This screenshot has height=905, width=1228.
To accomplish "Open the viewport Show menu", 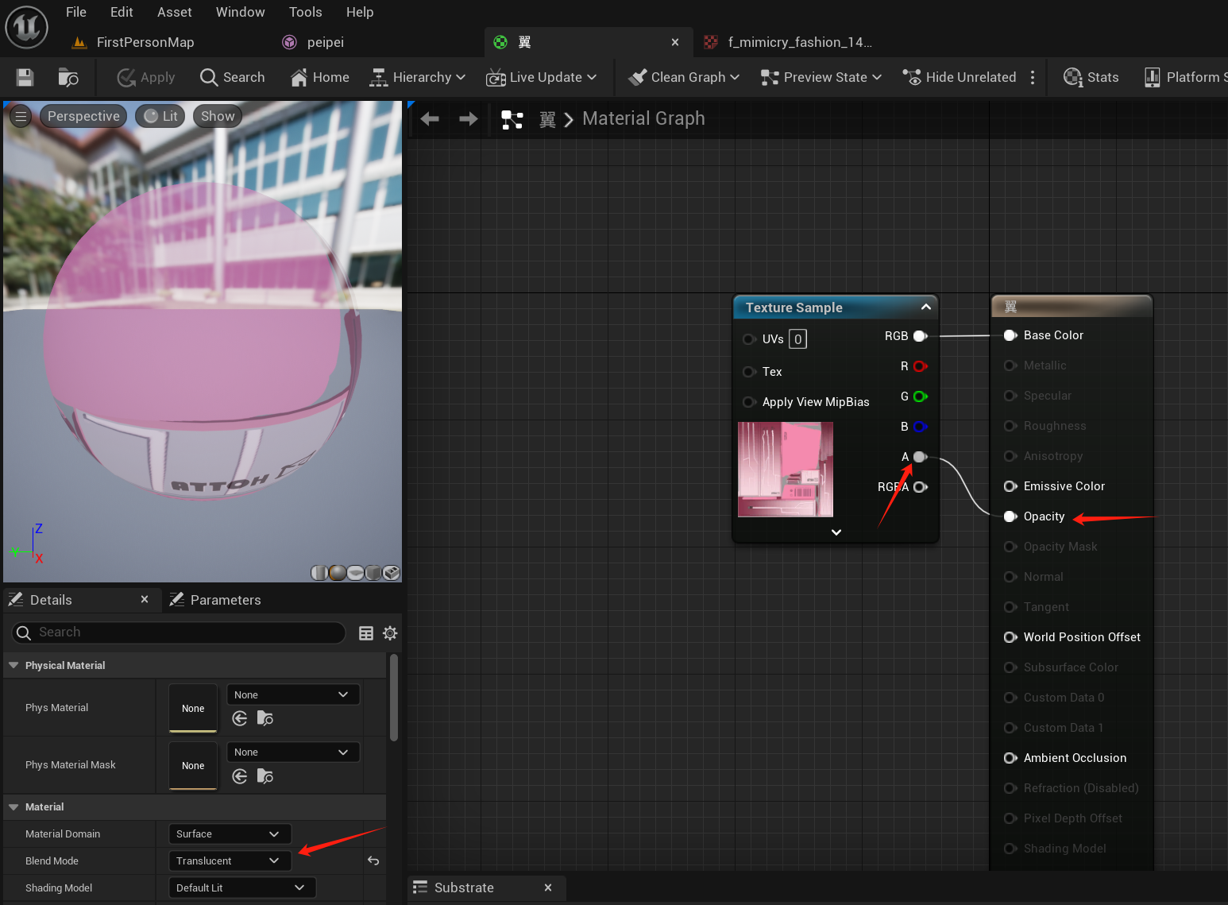I will point(218,116).
